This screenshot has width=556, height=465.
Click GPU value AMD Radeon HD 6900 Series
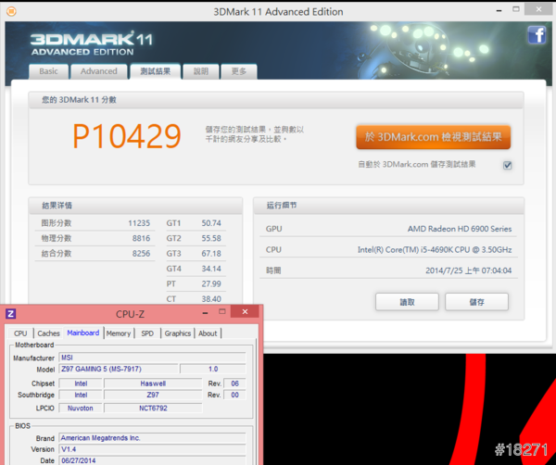[x=460, y=229]
